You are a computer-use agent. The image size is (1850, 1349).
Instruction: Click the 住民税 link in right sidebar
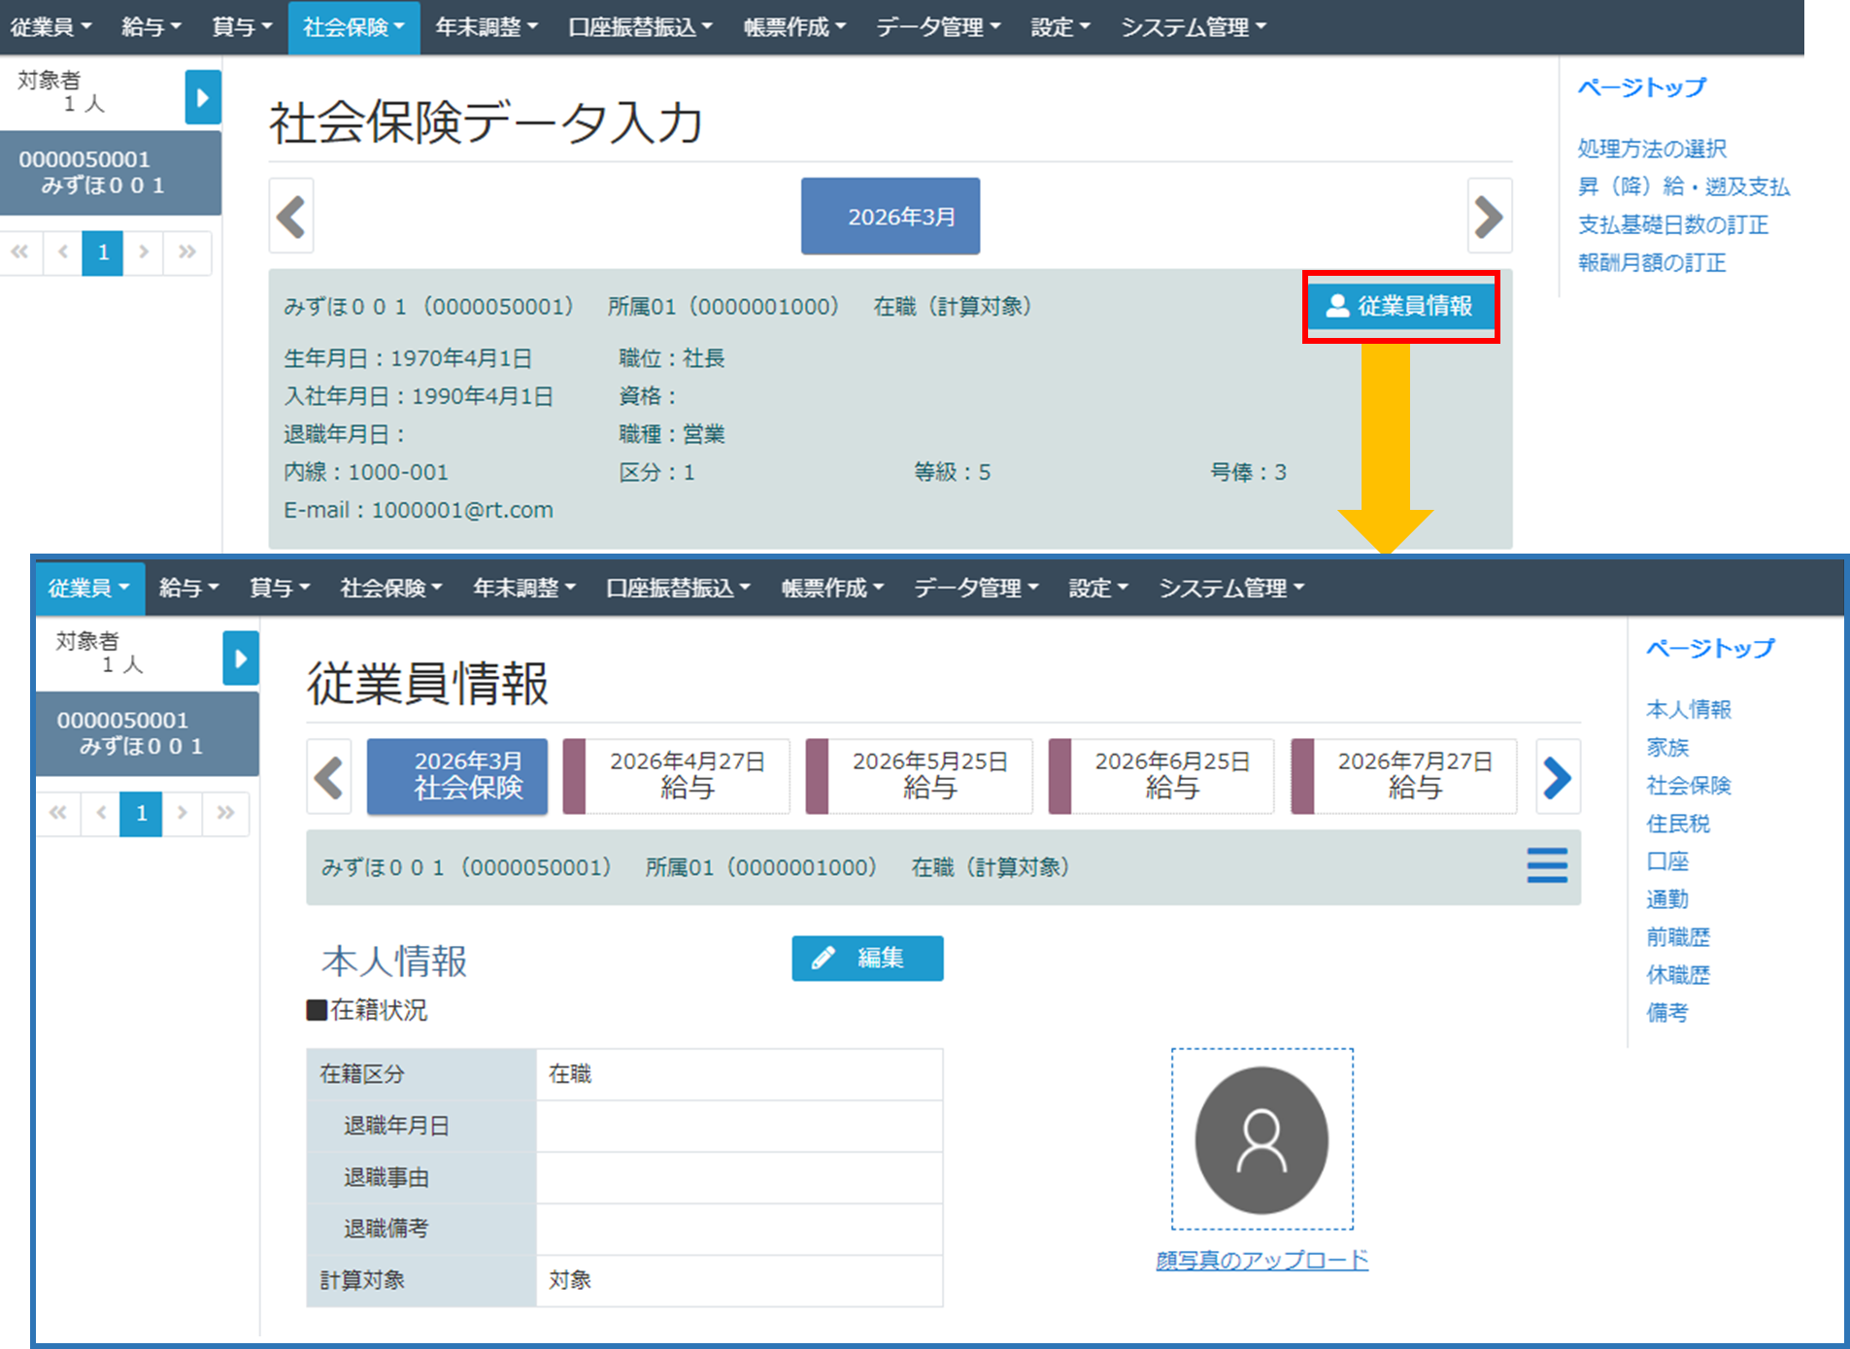click(1677, 824)
